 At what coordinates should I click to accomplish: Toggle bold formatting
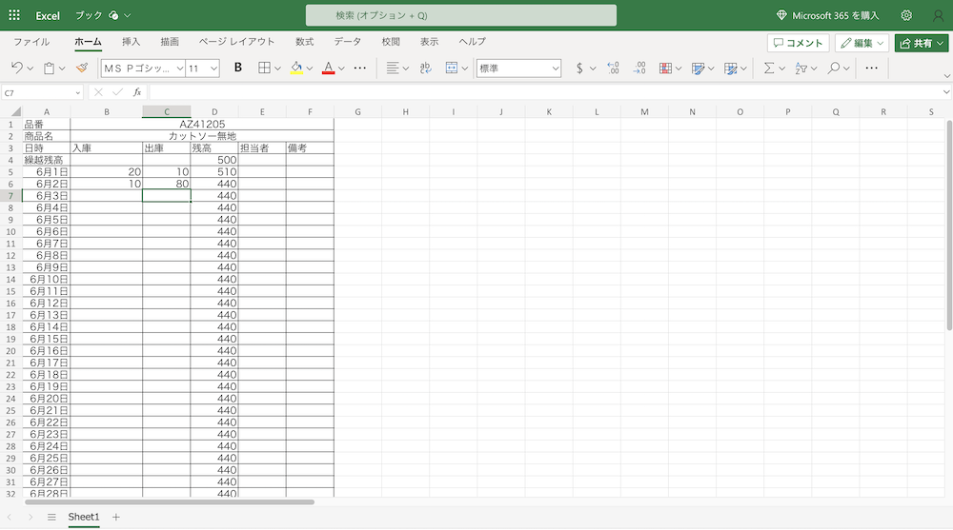tap(238, 69)
